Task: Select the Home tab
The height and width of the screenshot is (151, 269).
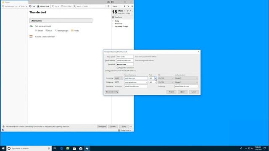Action: (x=15, y=2)
